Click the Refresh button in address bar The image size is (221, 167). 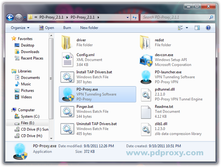tap(134, 17)
